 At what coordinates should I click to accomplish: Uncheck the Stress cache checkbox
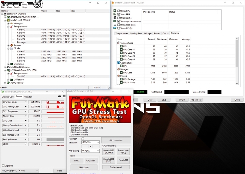(119, 18)
